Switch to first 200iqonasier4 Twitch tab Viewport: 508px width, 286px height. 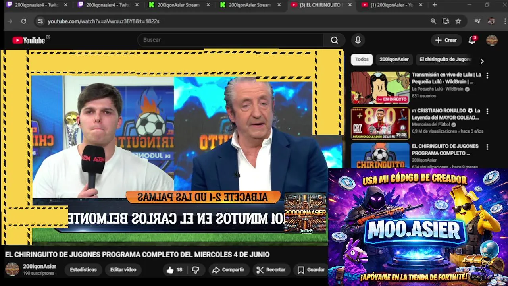coord(36,5)
